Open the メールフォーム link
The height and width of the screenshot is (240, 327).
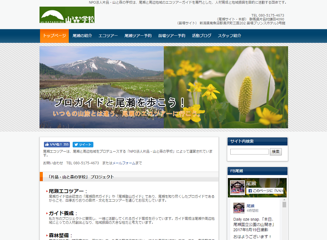(124, 163)
